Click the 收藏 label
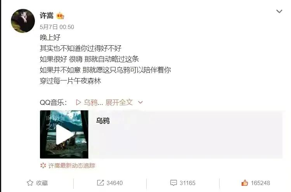 point(42,183)
